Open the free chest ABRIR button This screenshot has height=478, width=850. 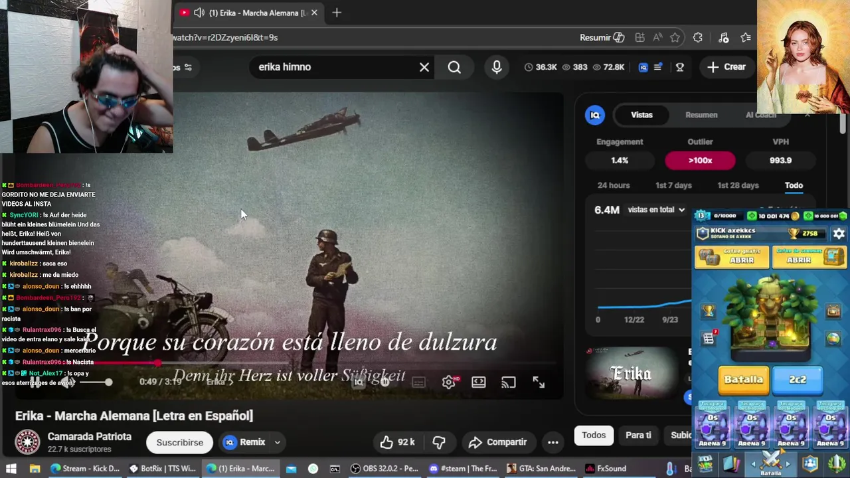(731, 257)
